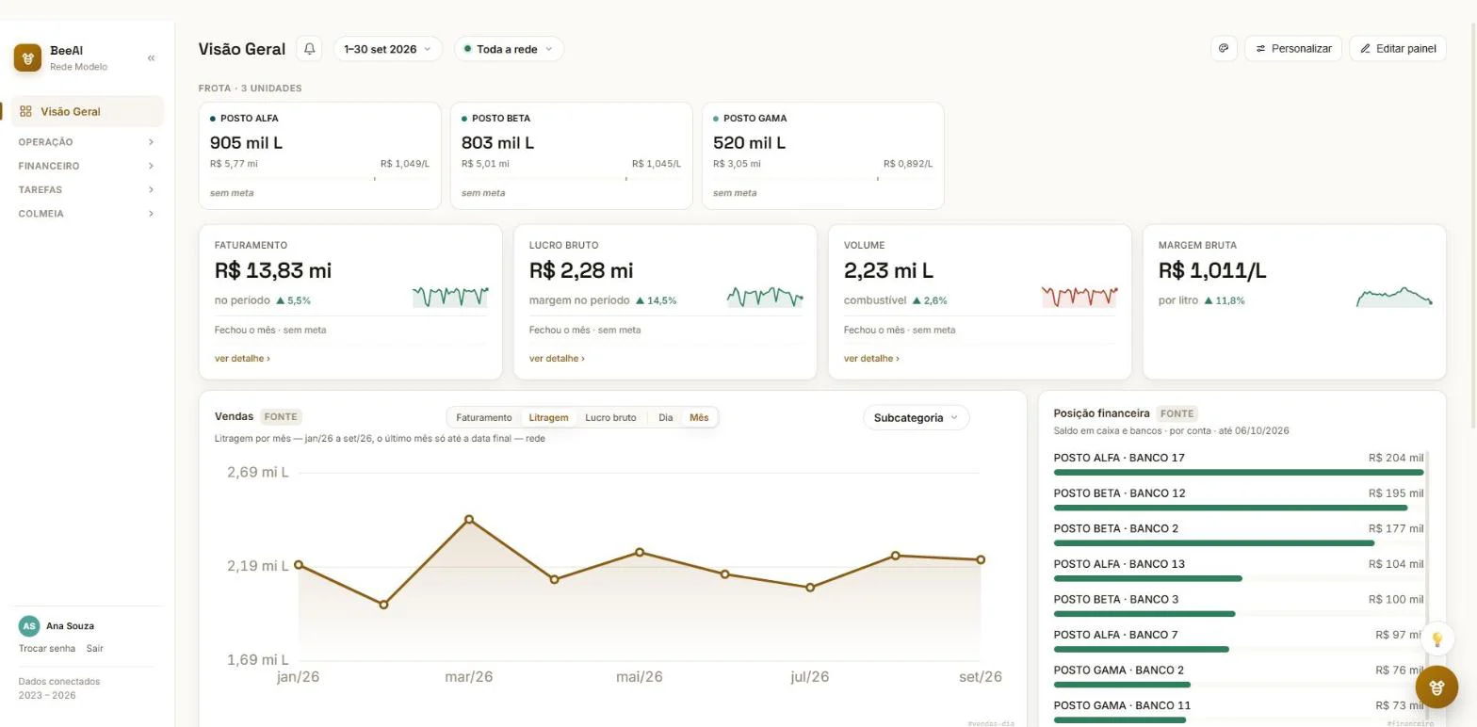Click the lightbulb tips icon

point(1436,638)
